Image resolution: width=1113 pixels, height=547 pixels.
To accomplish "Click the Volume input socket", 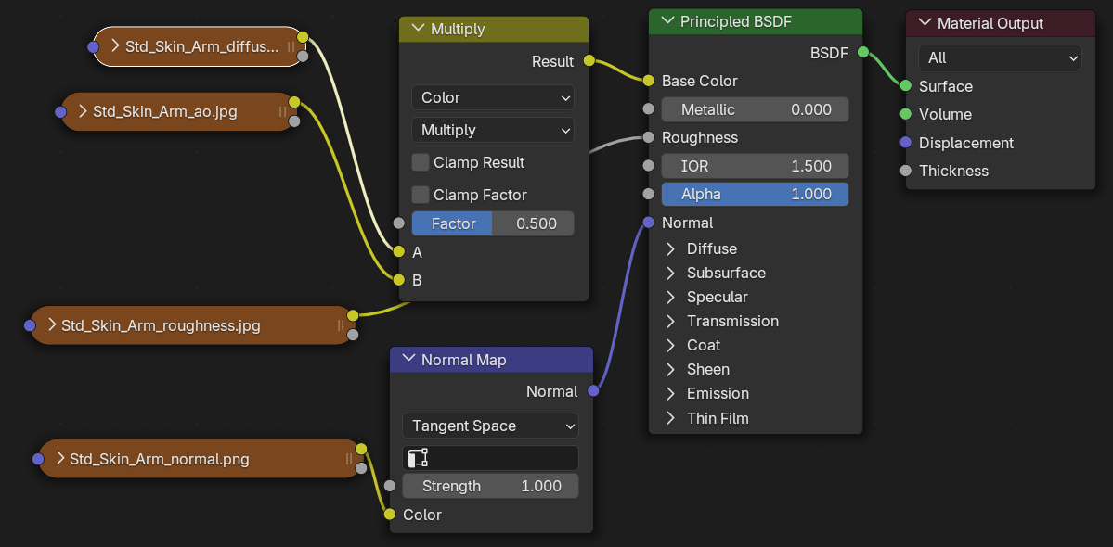I will (x=906, y=114).
